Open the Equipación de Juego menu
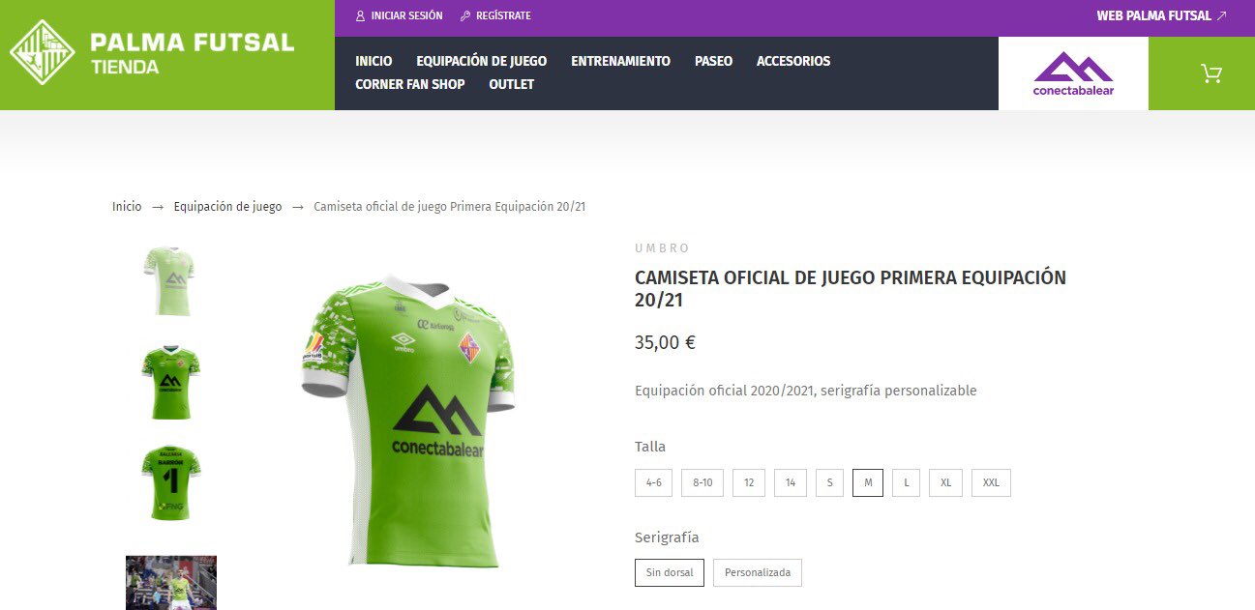Screen dimensions: 1255x610 [482, 61]
